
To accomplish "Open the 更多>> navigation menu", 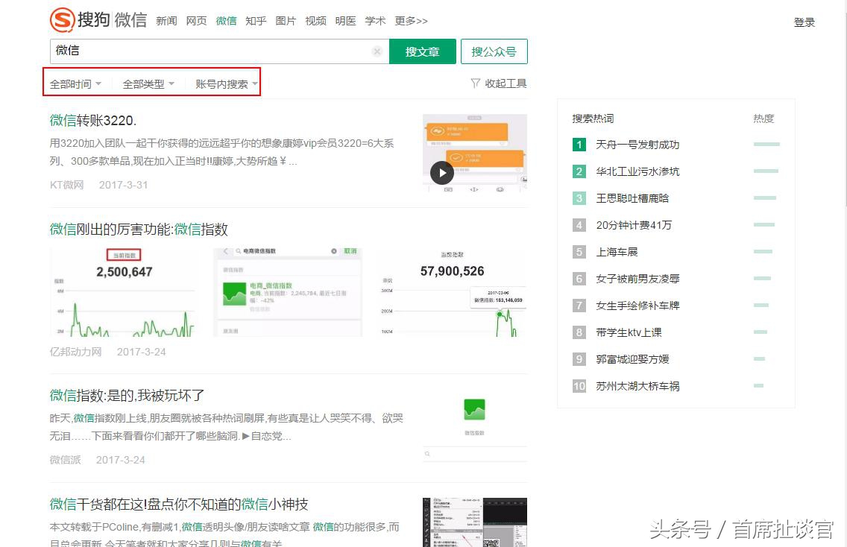I will (x=411, y=21).
